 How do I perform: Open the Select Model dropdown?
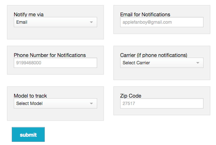pos(55,103)
